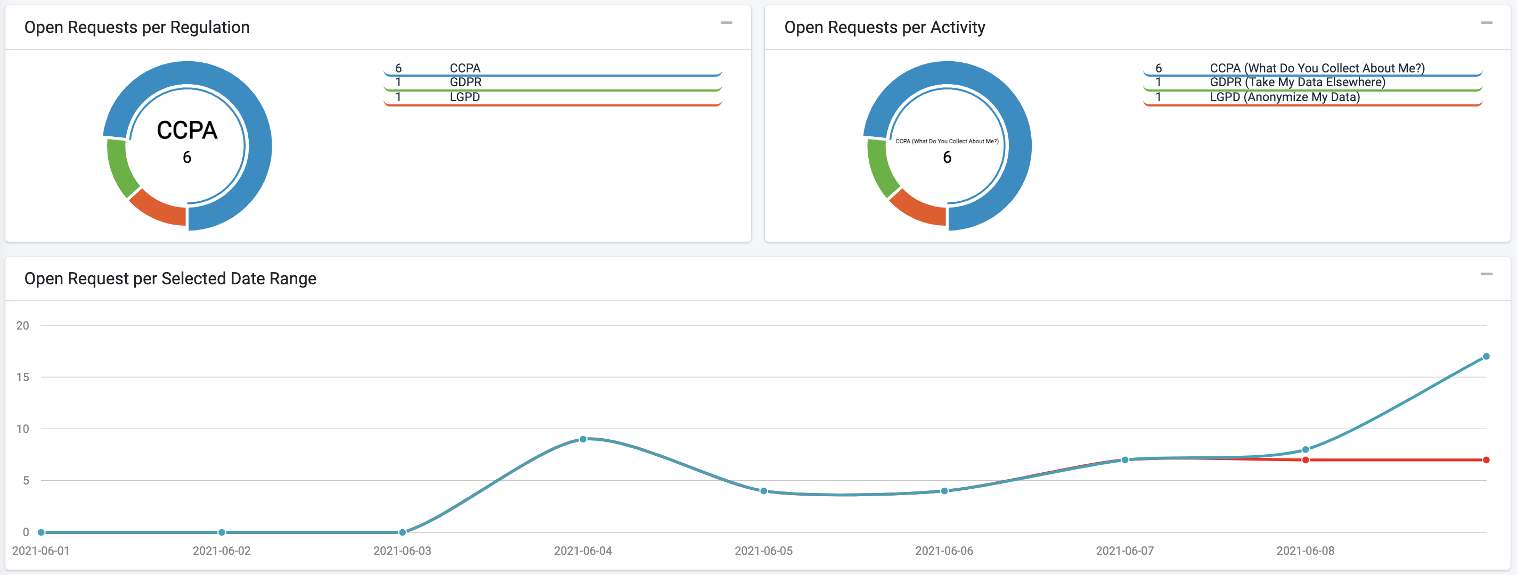Image resolution: width=1517 pixels, height=575 pixels.
Task: Select the CCPA (What Do You Collect About Me?) legend row
Action: pos(1312,69)
